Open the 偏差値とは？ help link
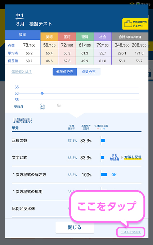This screenshot has width=153, height=245. (x=22, y=72)
